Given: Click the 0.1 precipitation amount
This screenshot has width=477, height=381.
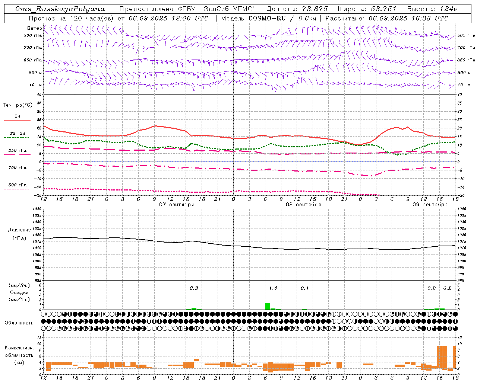Looking at the screenshot, I should (305, 288).
